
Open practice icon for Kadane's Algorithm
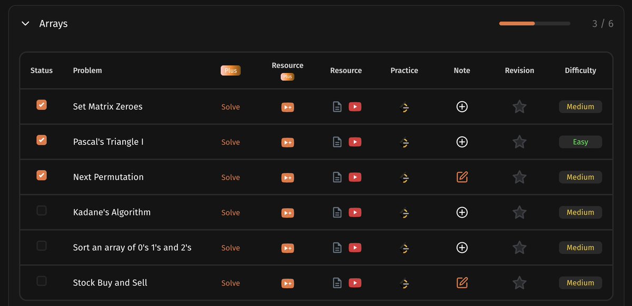pos(404,213)
